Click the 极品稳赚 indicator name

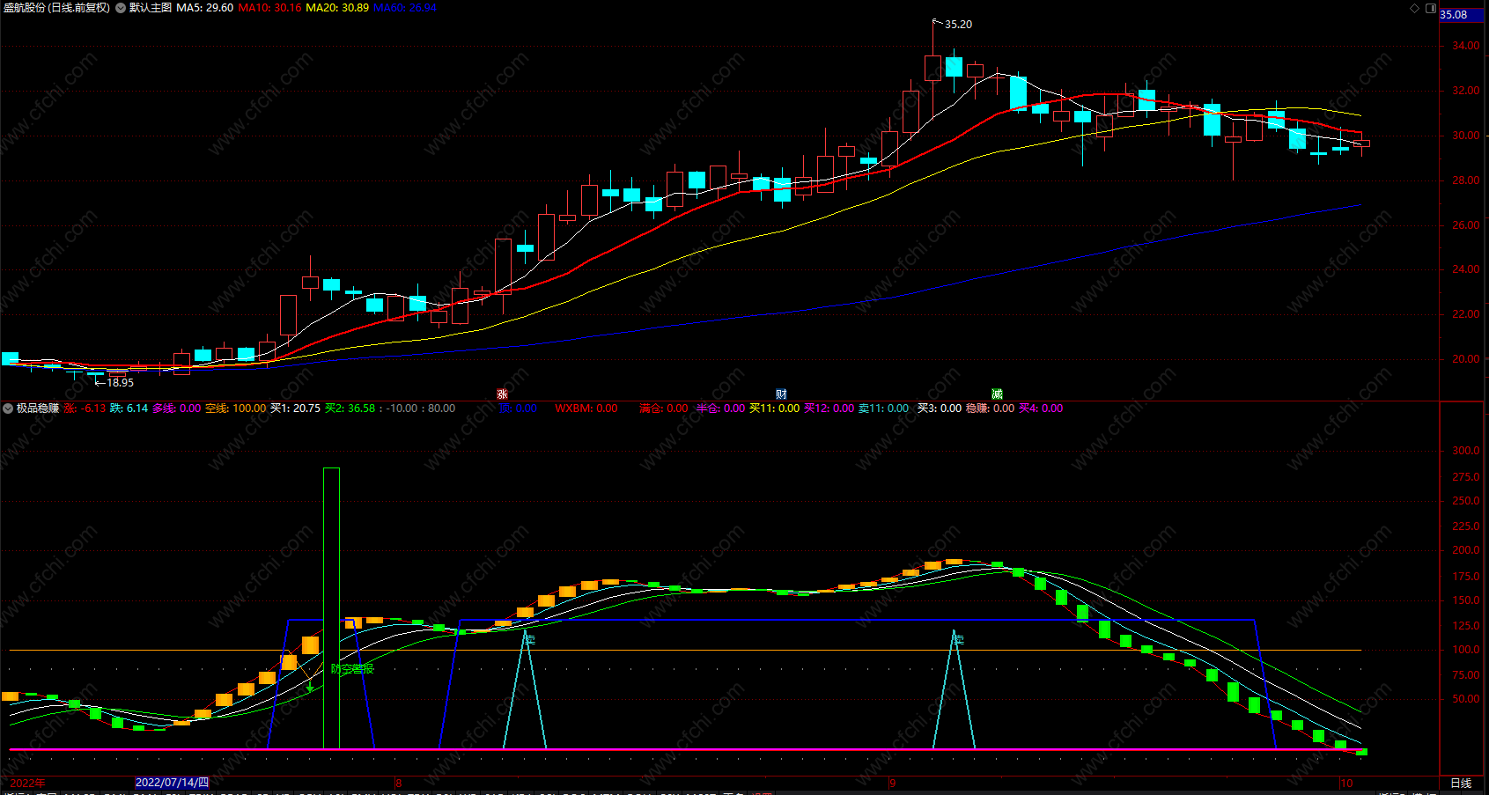(x=38, y=409)
